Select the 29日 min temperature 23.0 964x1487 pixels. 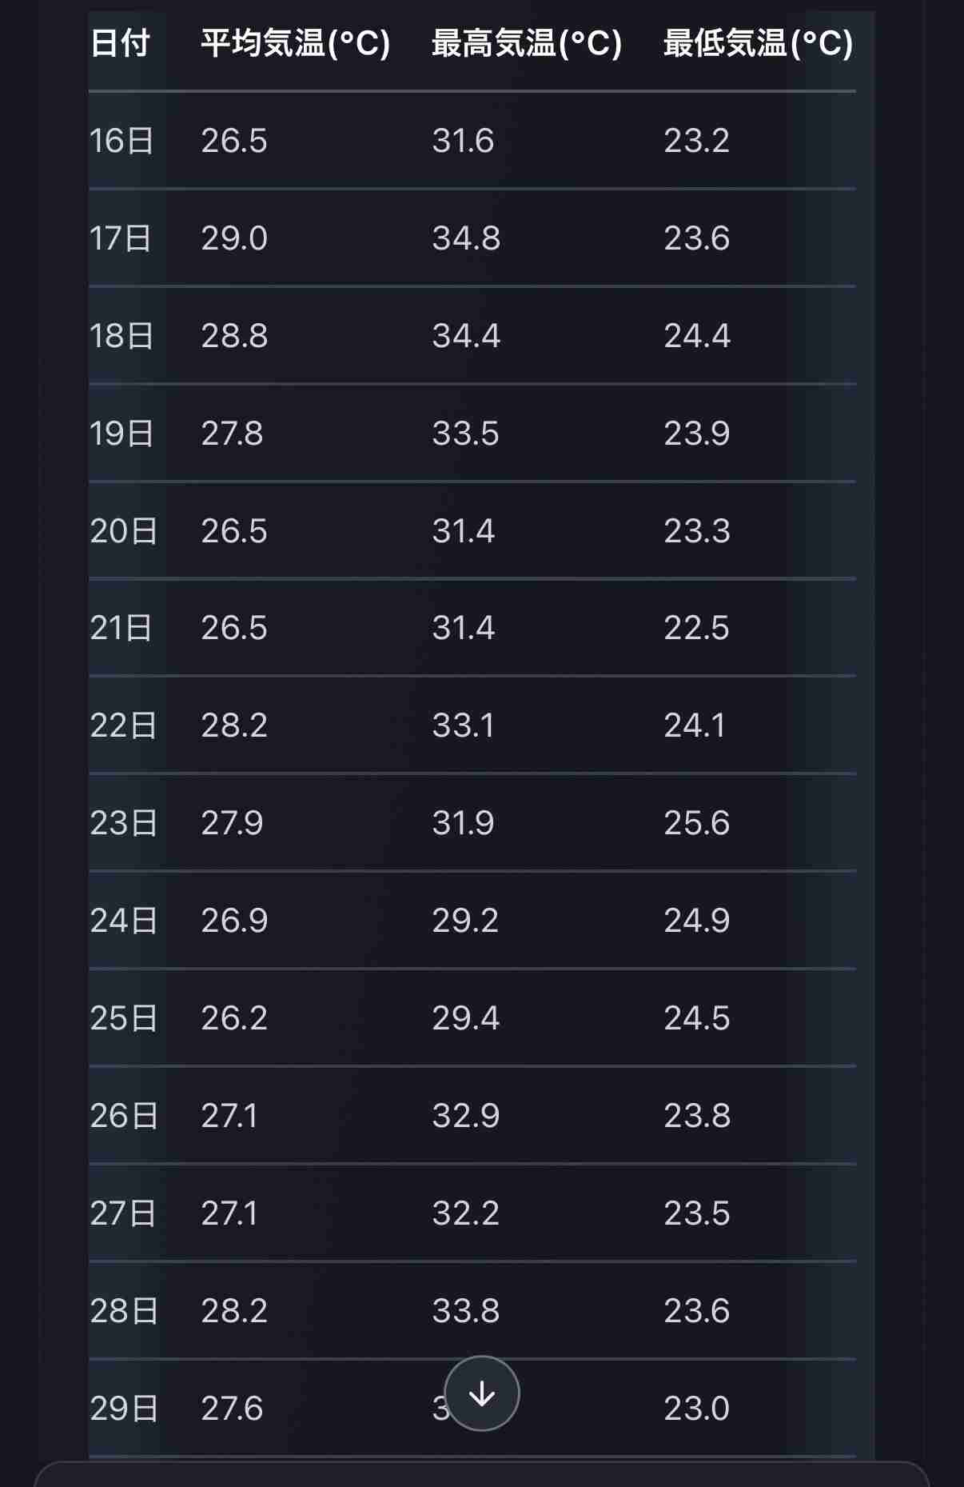click(x=697, y=1409)
